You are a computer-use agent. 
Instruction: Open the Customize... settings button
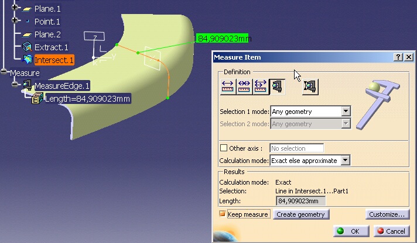(x=387, y=214)
